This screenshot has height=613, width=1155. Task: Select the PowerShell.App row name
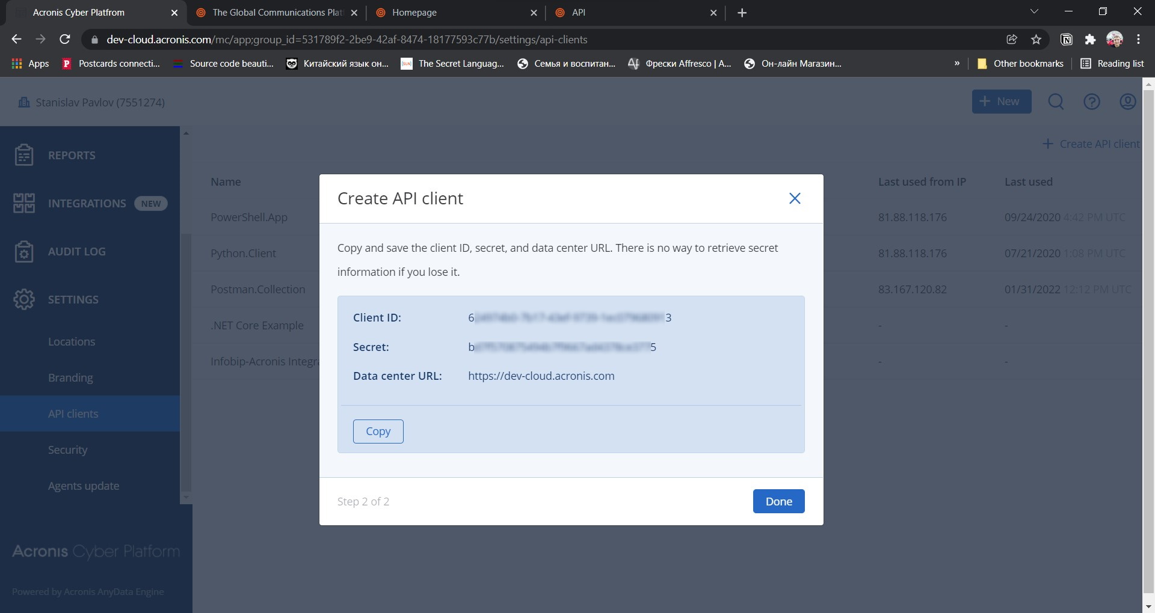[249, 218]
